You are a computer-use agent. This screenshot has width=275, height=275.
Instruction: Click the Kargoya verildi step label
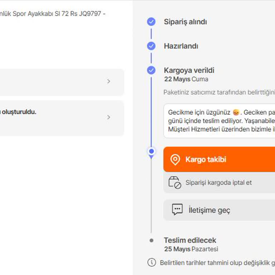[189, 70]
